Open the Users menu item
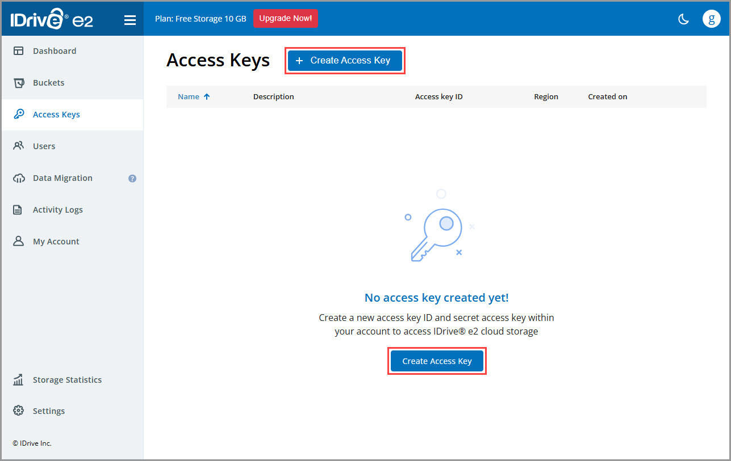731x461 pixels. point(72,146)
